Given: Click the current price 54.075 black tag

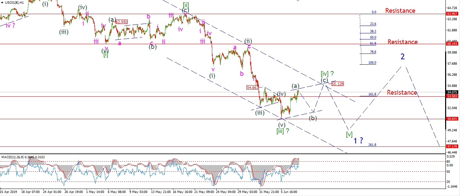Looking at the screenshot, I should [453, 92].
